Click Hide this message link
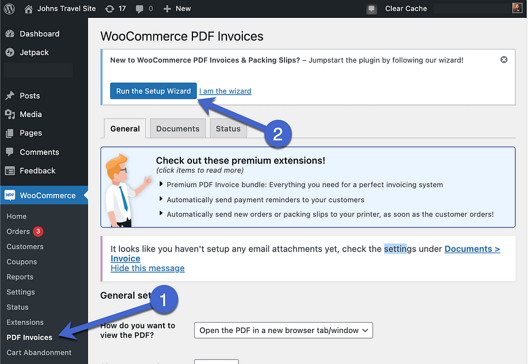 (148, 268)
